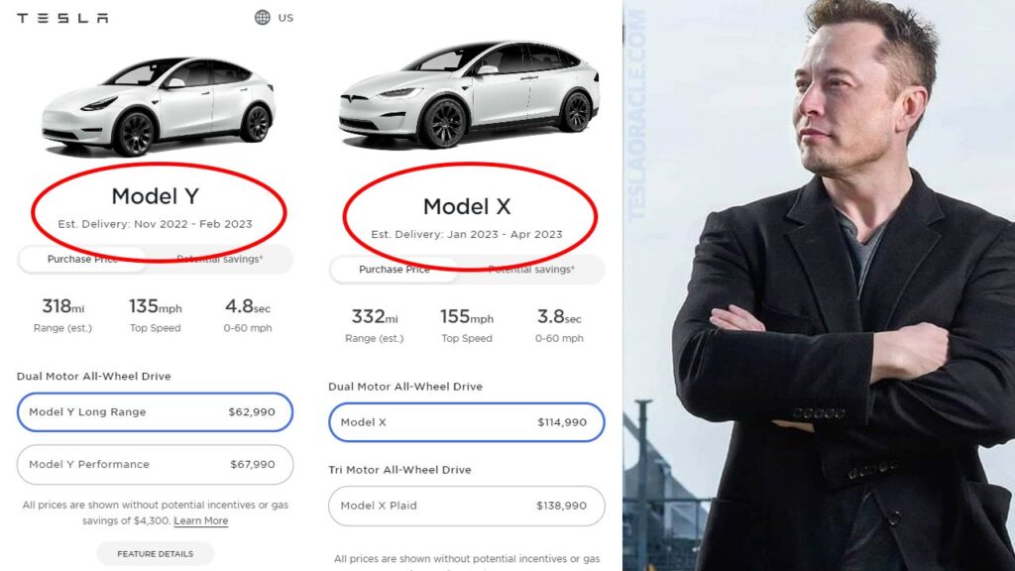Screen dimensions: 1015x571
Task: Select the Model Y Long Range trim
Action: (x=155, y=411)
